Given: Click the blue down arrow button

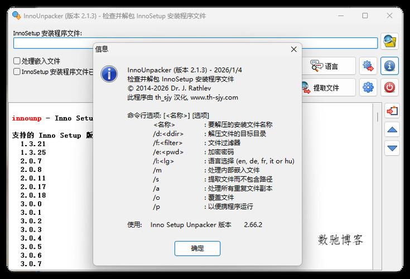Looking at the screenshot, I should [392, 148].
